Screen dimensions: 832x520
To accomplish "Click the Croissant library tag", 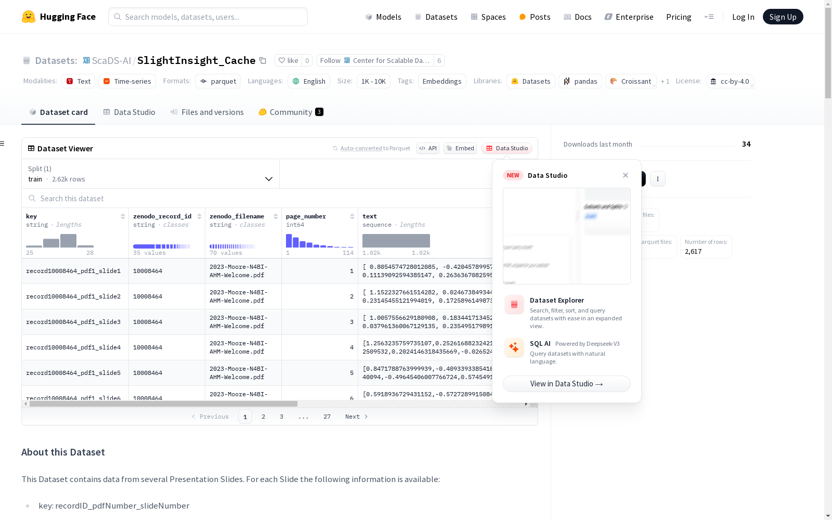I will click(631, 81).
